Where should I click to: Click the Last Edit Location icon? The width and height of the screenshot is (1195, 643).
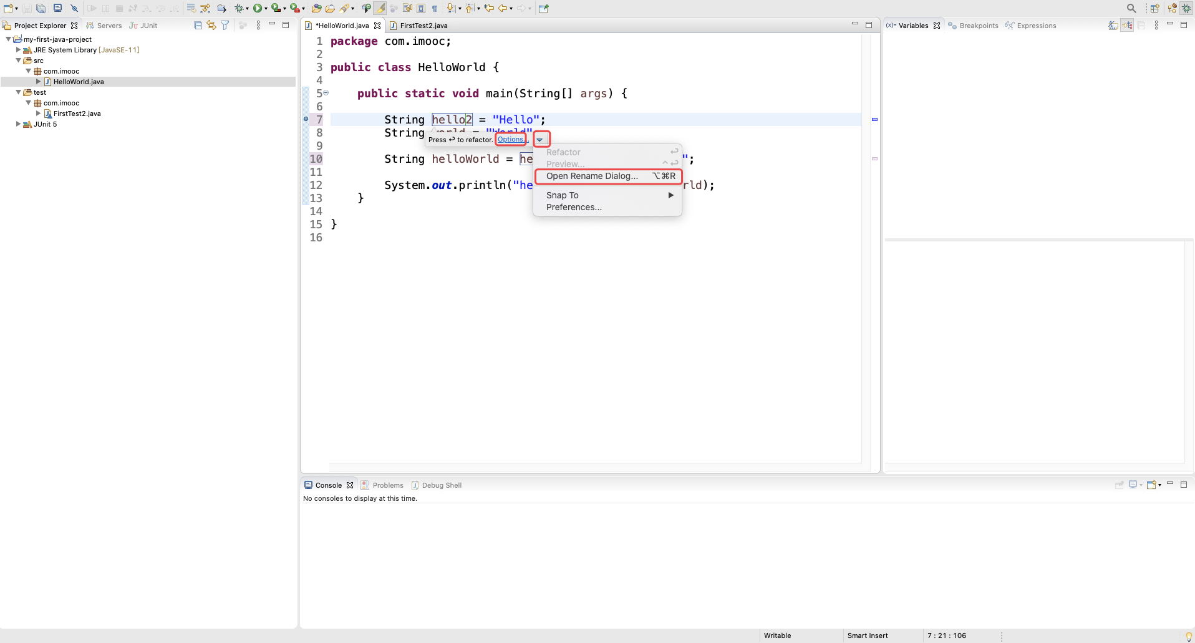pos(489,8)
